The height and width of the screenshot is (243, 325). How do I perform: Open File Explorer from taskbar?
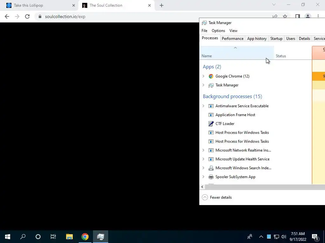click(x=70, y=237)
